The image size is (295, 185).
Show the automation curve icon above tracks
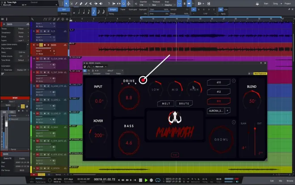(45, 19)
